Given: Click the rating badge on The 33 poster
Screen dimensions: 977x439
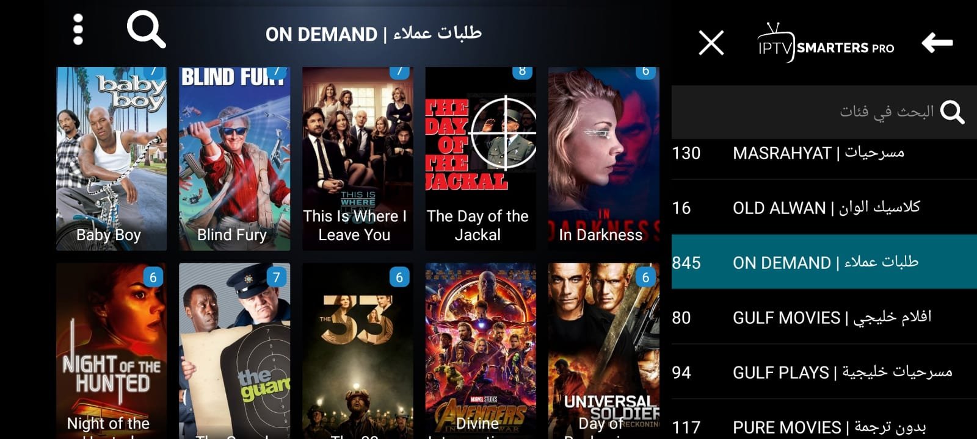Looking at the screenshot, I should [399, 277].
